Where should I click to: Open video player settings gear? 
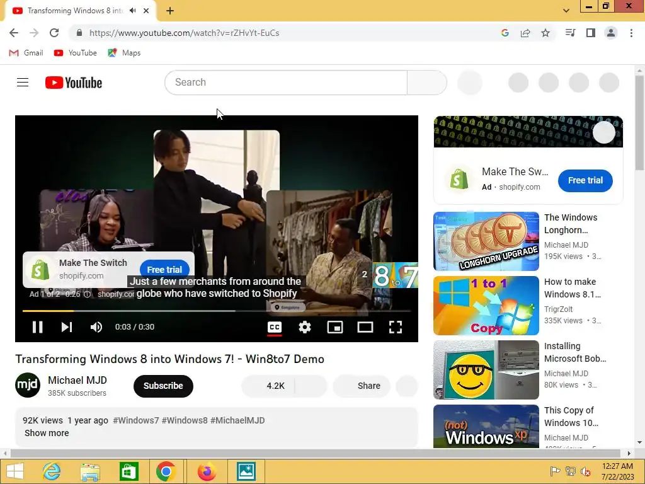[305, 327]
